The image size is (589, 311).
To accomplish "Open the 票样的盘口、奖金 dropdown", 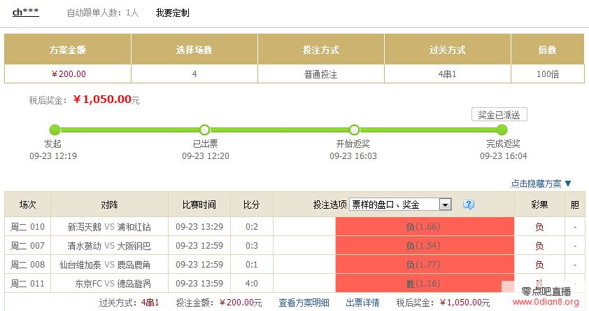I will coord(400,205).
